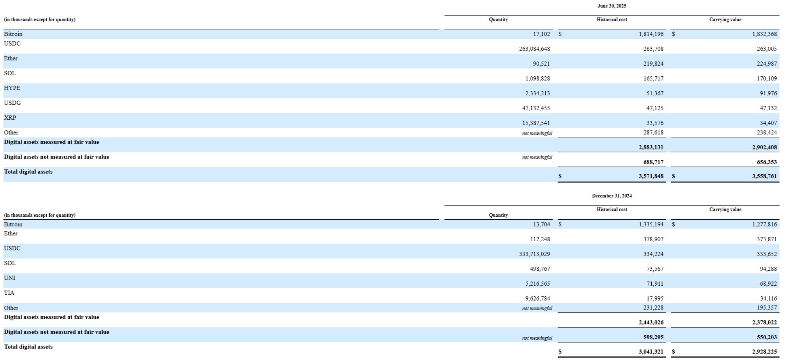Select fair value carrying total 2,378,022

pos(764,322)
